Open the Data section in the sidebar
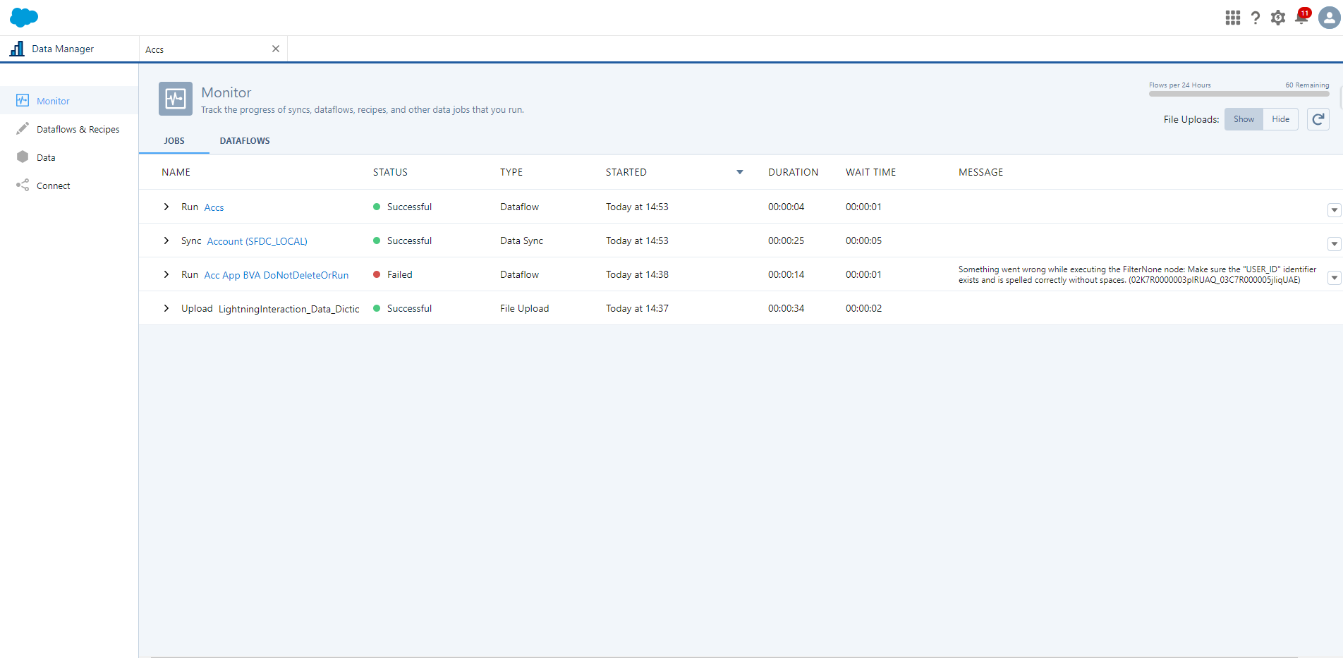 tap(46, 157)
